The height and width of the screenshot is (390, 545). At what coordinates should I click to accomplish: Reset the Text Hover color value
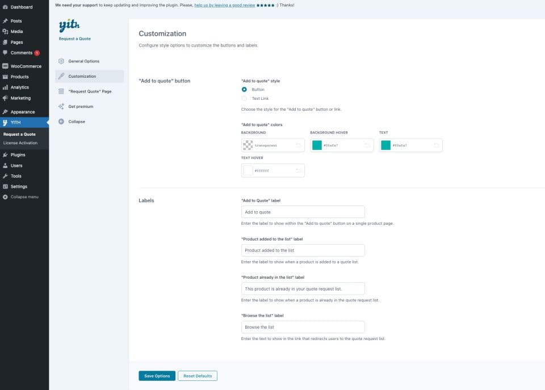coord(299,171)
